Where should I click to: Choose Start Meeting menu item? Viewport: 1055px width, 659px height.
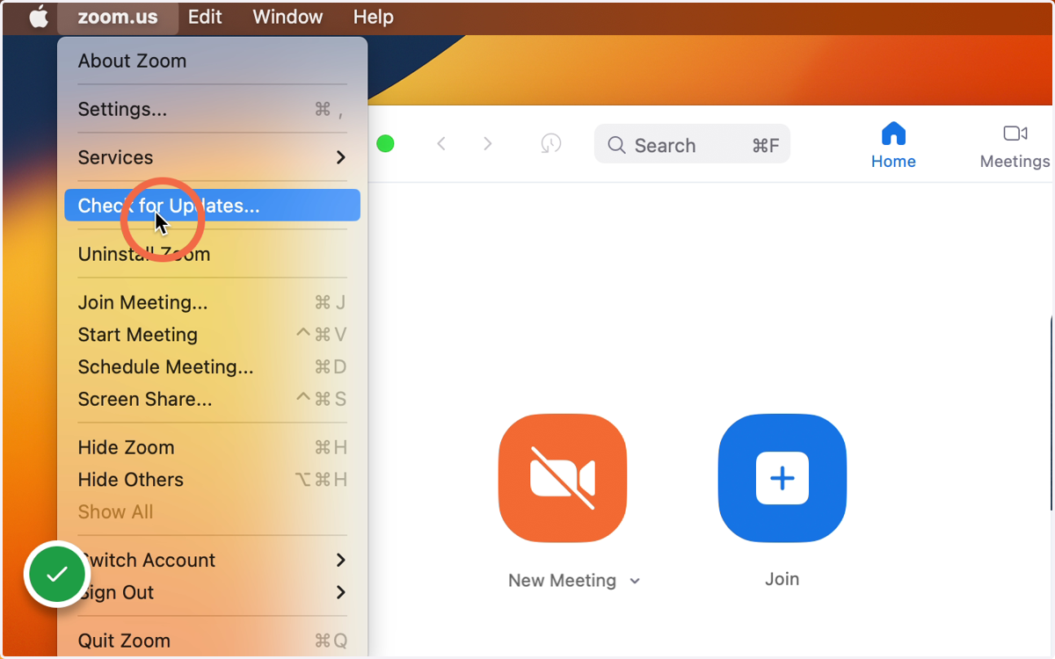(x=212, y=335)
